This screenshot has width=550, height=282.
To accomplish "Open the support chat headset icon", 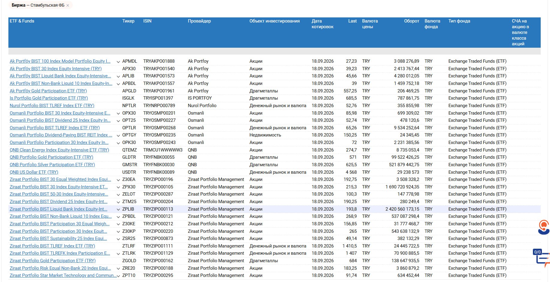I will click(544, 227).
